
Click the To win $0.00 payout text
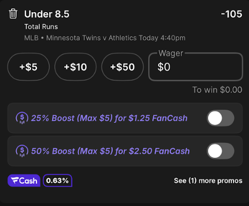coord(217,90)
